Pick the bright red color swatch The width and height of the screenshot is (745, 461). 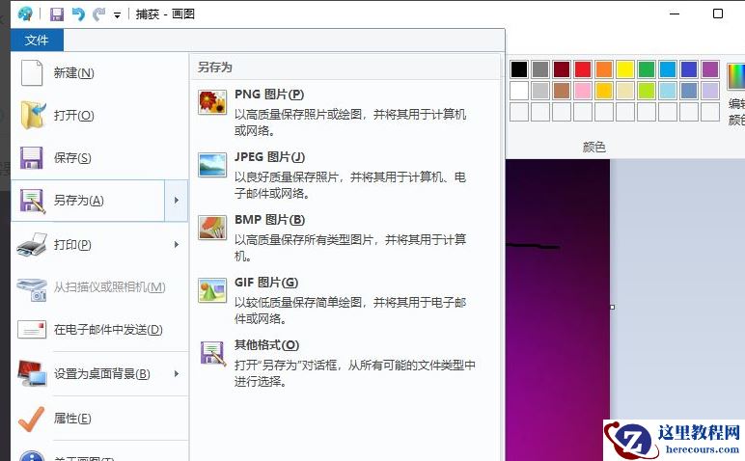click(583, 69)
